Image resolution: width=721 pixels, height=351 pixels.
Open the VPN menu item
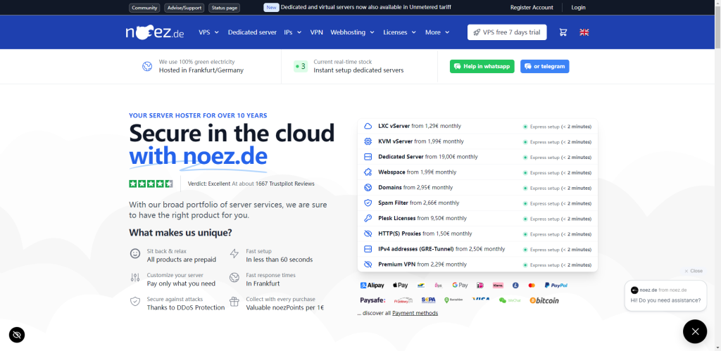316,32
